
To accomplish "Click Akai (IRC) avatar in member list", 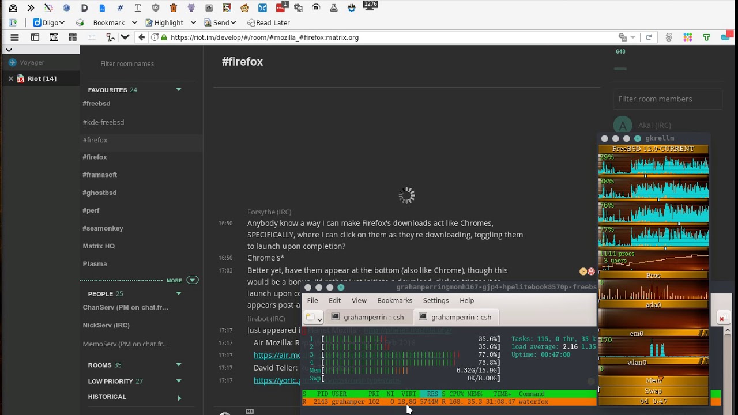I will 622,125.
